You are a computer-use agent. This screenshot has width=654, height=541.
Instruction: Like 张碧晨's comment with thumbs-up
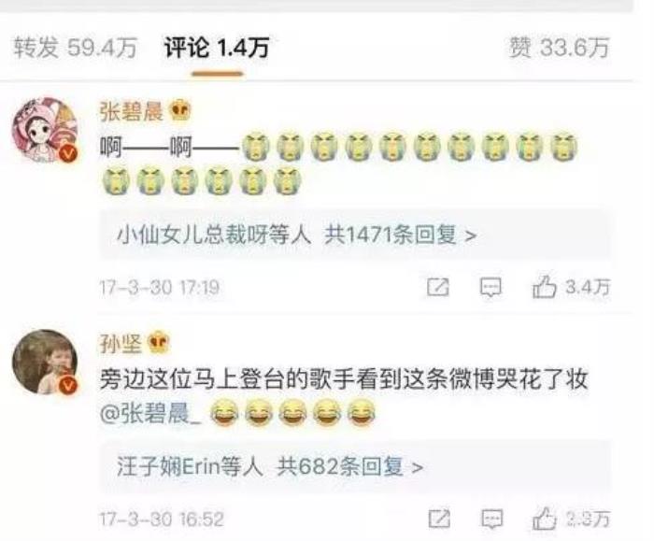pos(572,287)
